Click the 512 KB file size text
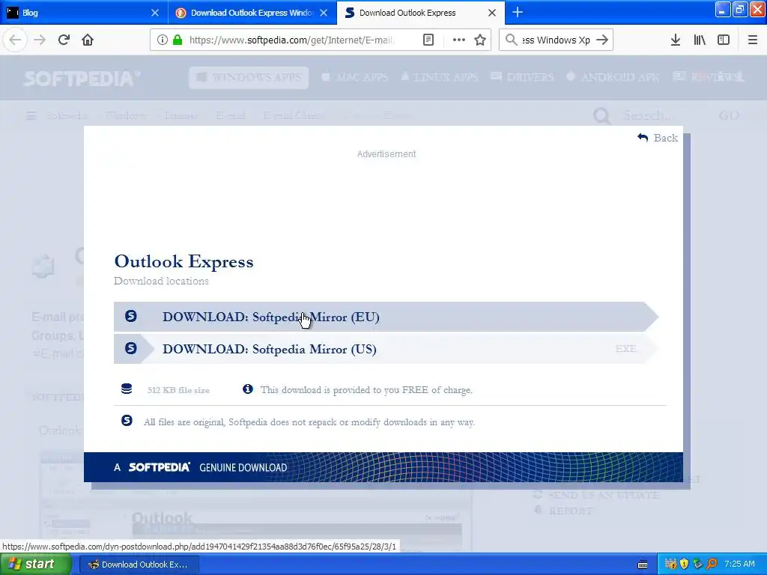 [178, 390]
